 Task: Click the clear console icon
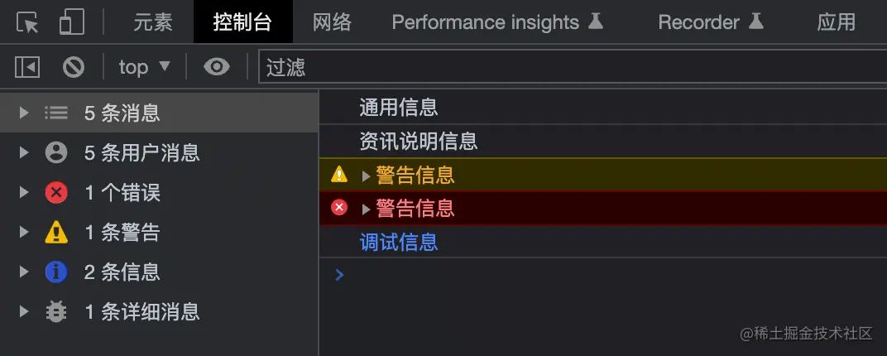74,67
